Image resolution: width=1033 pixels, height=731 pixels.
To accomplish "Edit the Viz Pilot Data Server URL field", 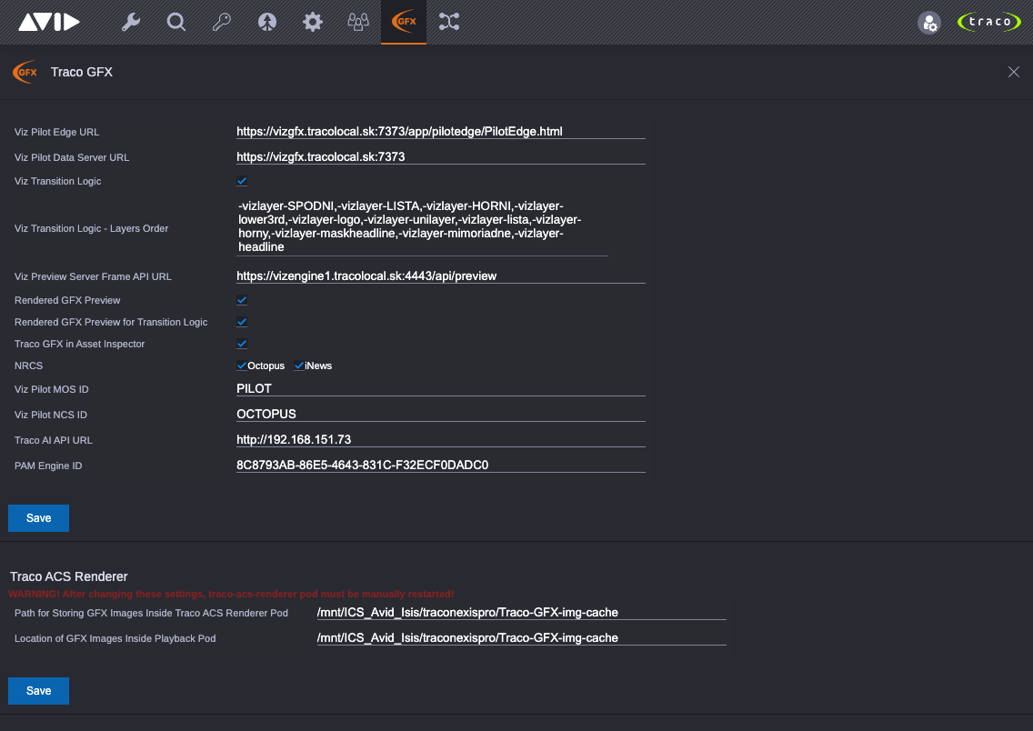I will pyautogui.click(x=441, y=156).
